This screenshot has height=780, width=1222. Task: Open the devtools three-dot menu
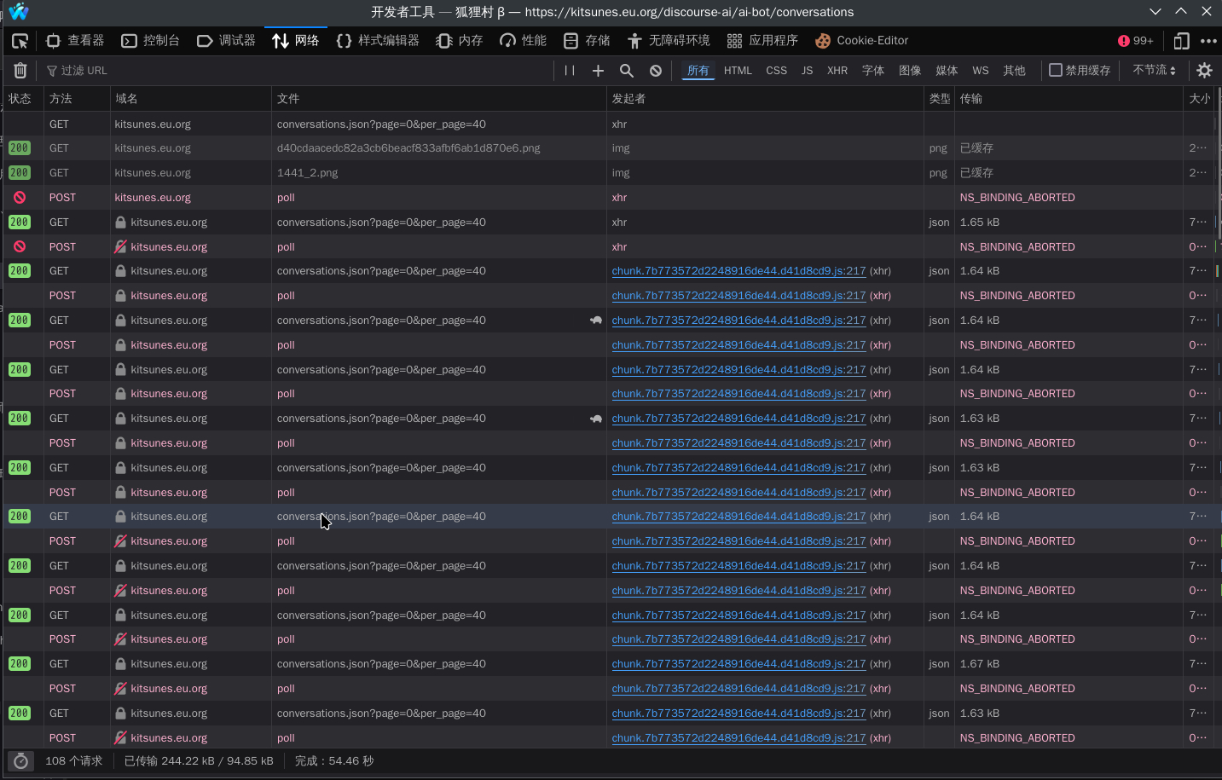pos(1208,41)
